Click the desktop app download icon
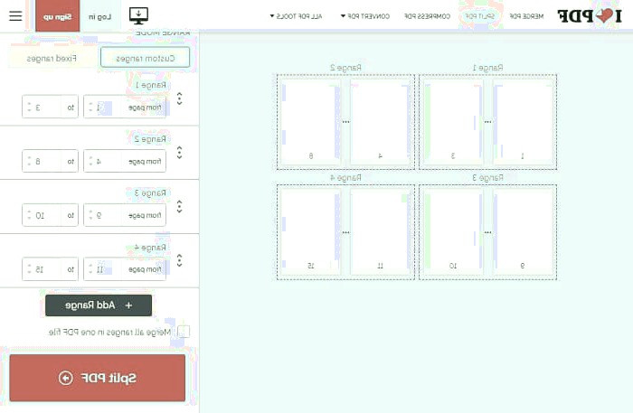The width and height of the screenshot is (633, 413). click(x=138, y=15)
